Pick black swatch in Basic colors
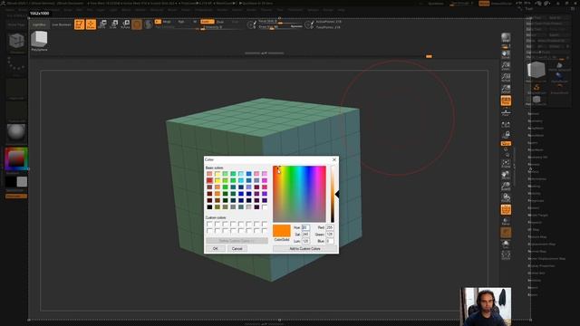580x326 pixels. pyautogui.click(x=209, y=207)
